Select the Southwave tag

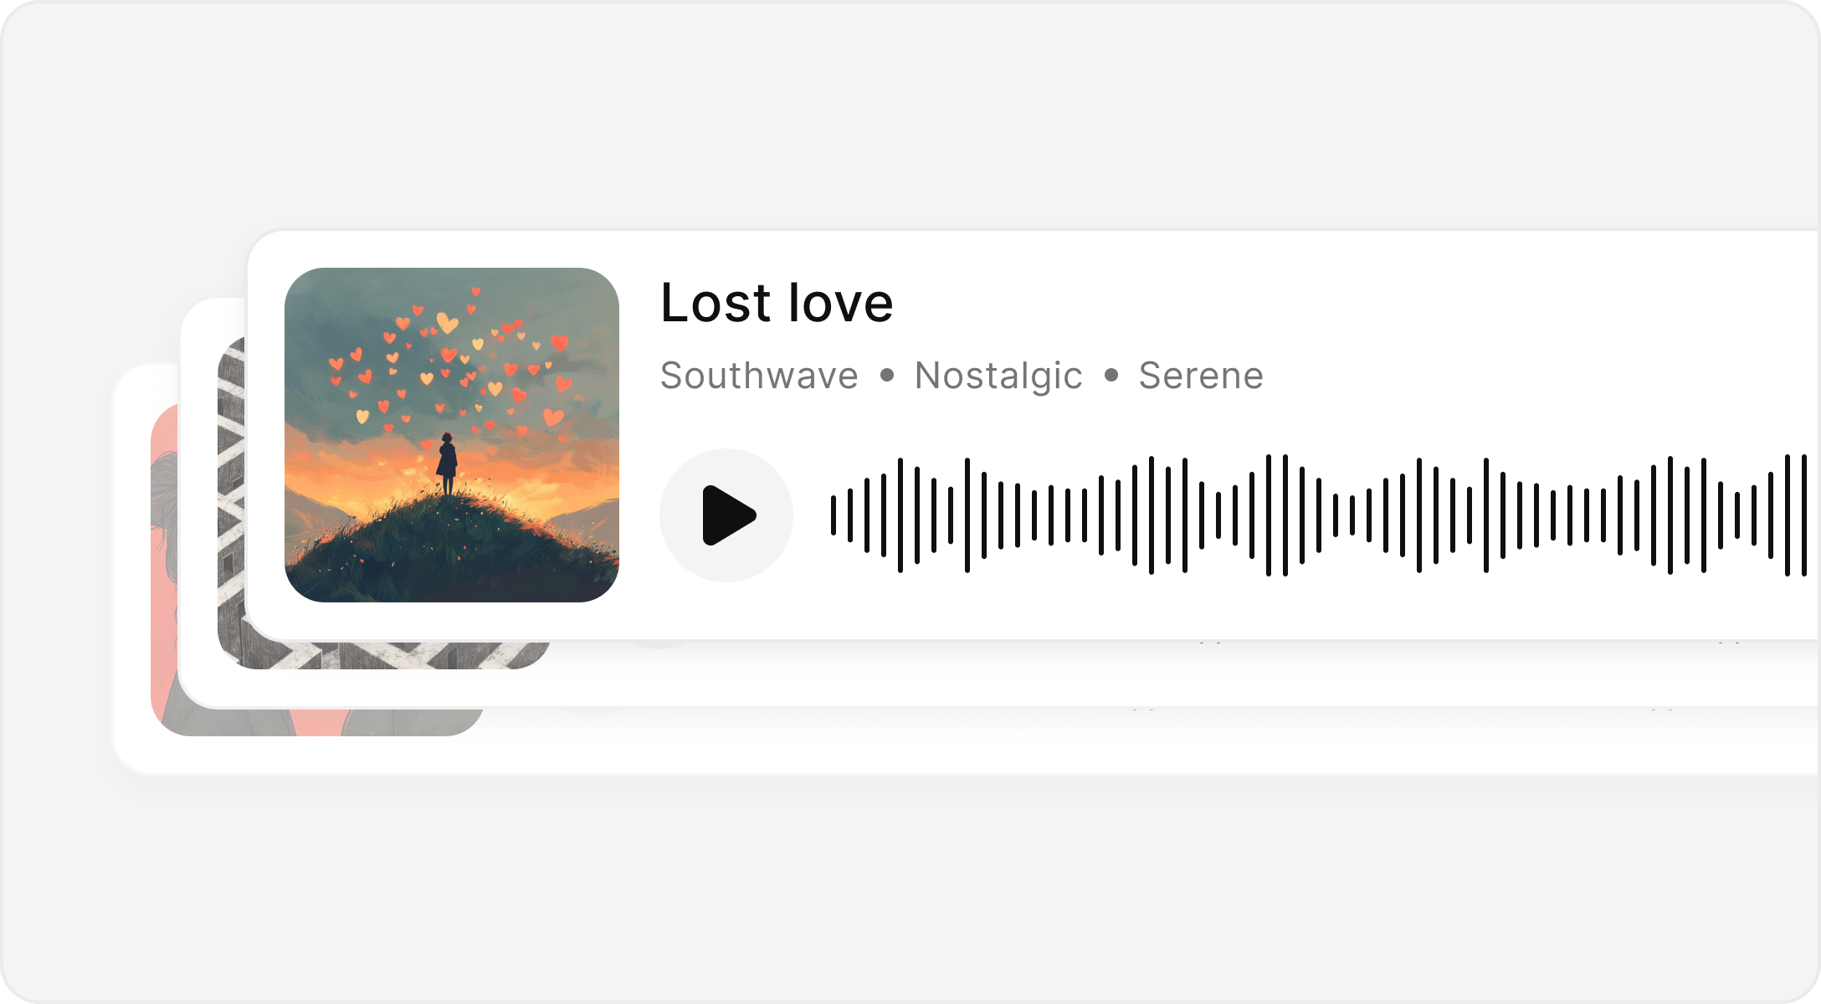click(759, 376)
